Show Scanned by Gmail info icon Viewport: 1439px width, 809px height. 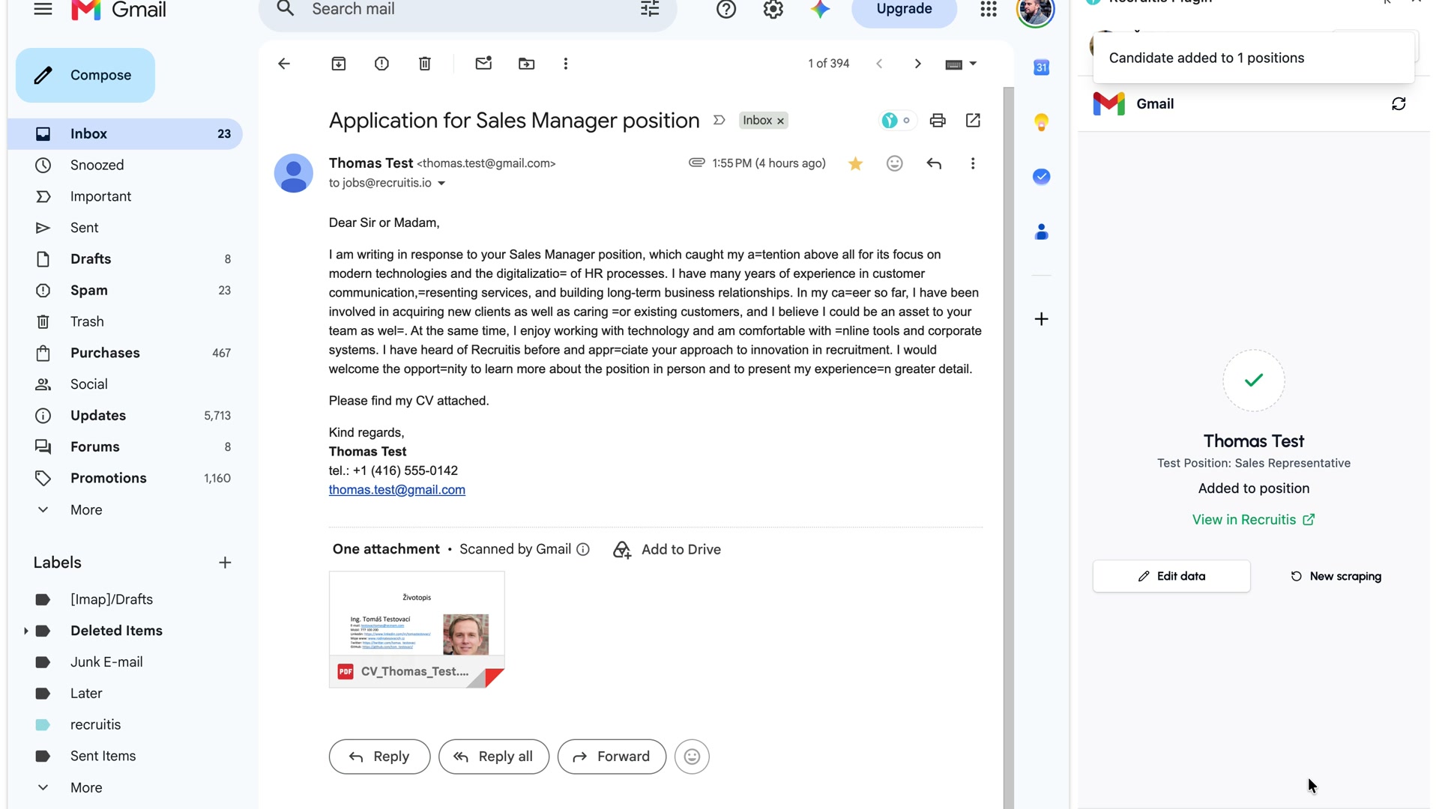[x=583, y=550]
